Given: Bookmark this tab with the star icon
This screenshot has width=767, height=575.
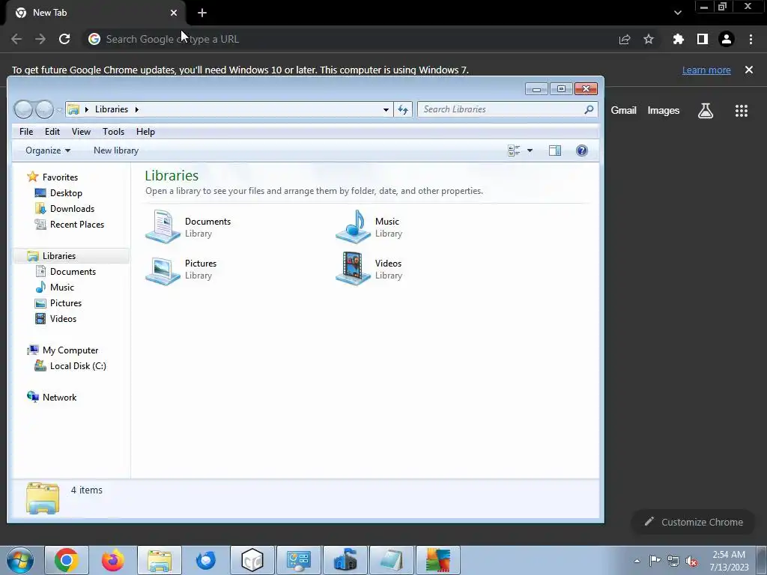Looking at the screenshot, I should [649, 39].
